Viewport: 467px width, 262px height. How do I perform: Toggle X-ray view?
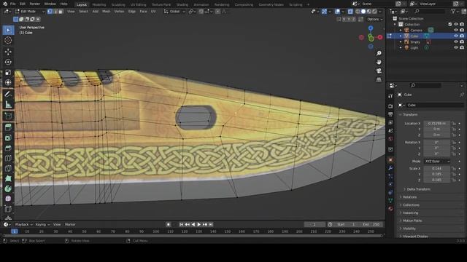(x=350, y=12)
